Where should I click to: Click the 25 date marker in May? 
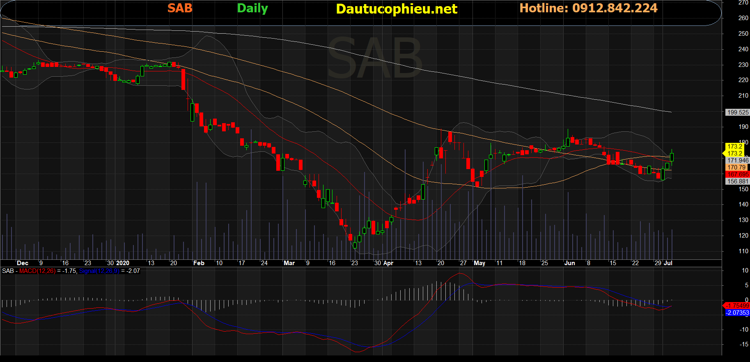[544, 263]
